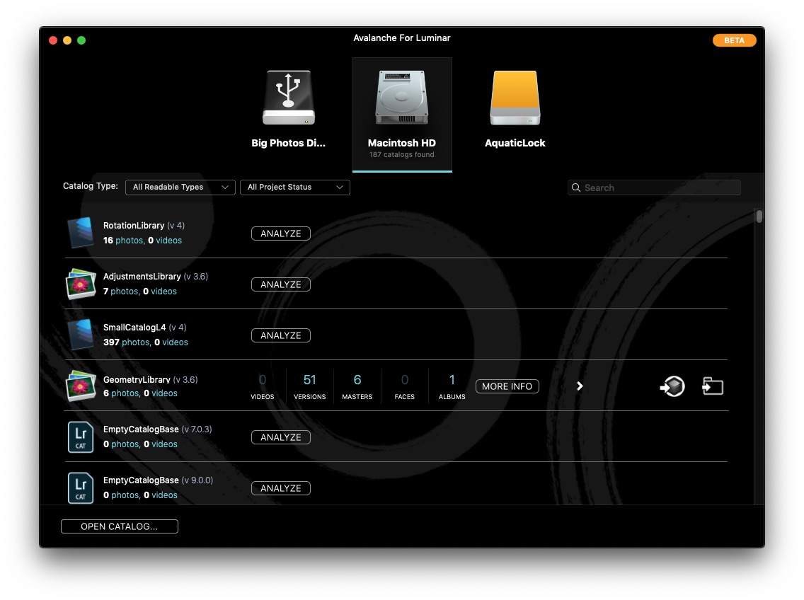
Task: Minimize the window with the yellow button
Action: point(67,40)
